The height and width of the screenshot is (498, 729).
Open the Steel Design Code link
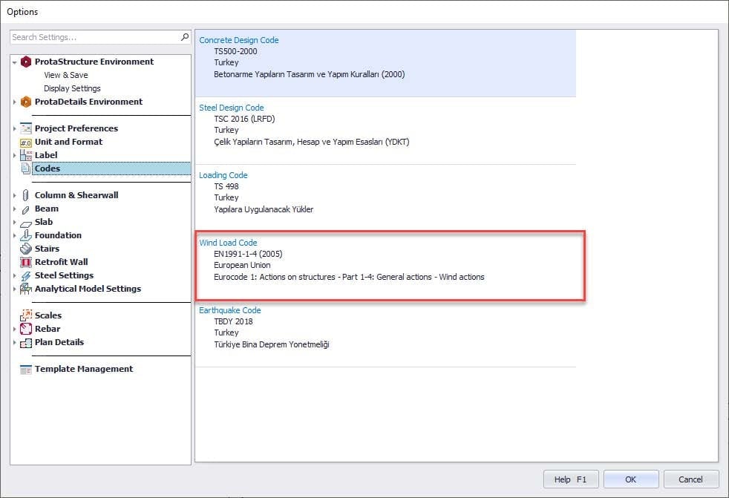coord(232,108)
